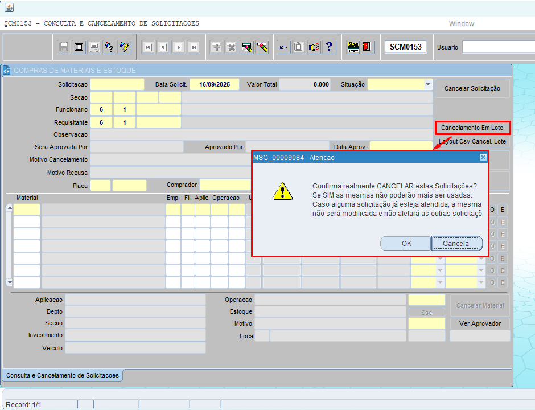Go to the first record
This screenshot has width=535, height=410.
tap(148, 47)
